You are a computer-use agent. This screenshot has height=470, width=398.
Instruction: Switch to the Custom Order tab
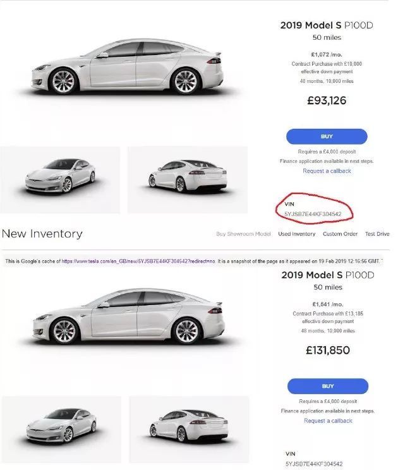340,234
